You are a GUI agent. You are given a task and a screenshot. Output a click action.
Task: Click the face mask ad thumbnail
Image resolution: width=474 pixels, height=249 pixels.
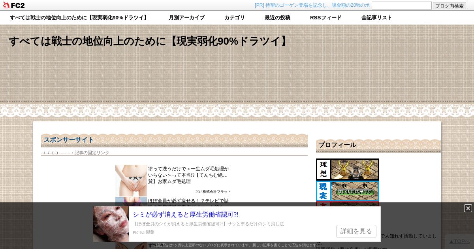111,224
